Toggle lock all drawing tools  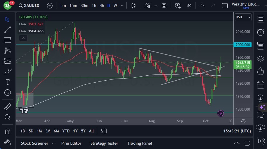[8, 142]
